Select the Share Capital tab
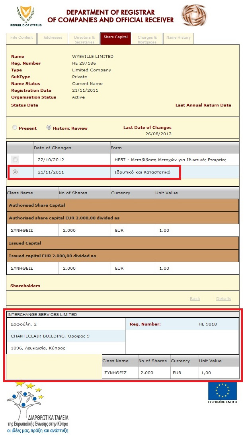Viewport: 246px width, 442px height. click(115, 37)
